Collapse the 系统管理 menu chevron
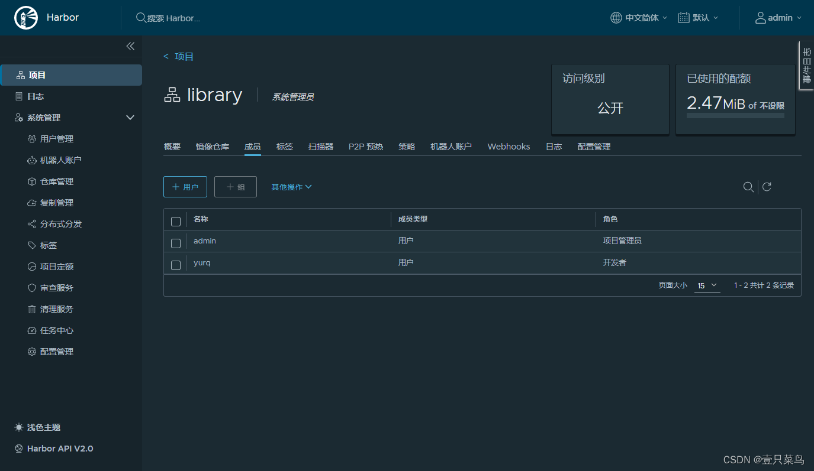This screenshot has height=471, width=814. [131, 118]
